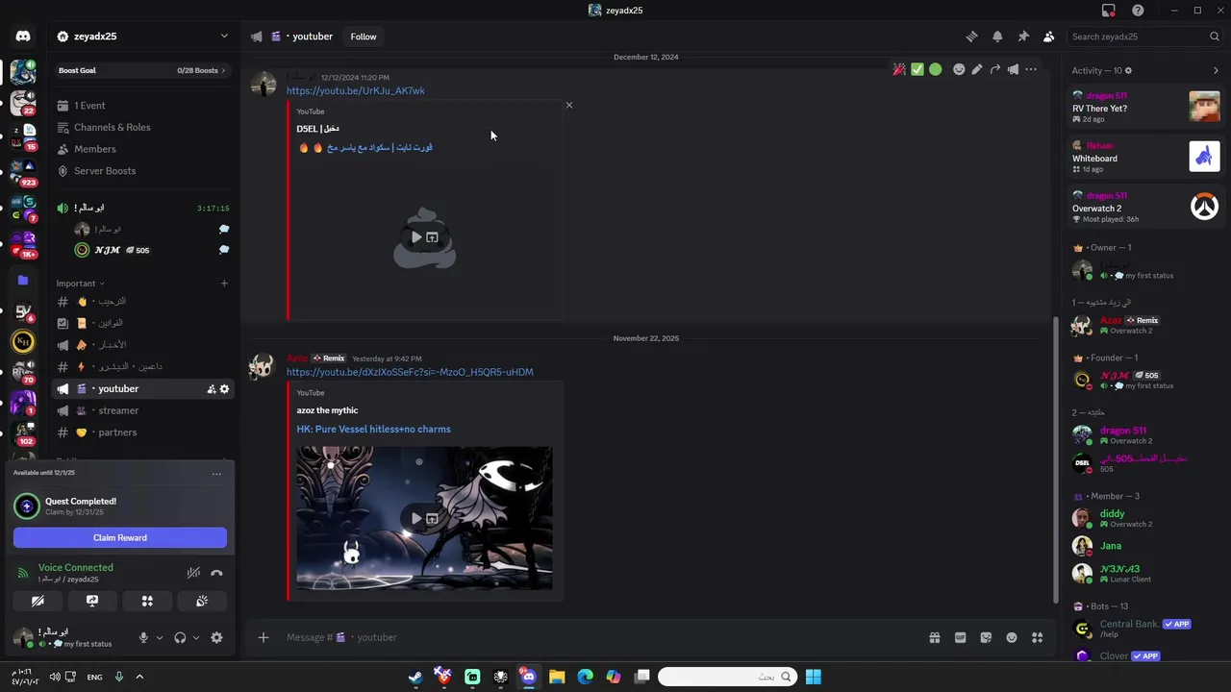The image size is (1231, 692).
Task: Forward message with arrow icon
Action: tap(995, 69)
